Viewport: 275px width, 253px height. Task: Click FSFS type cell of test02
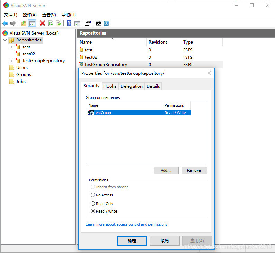188,57
